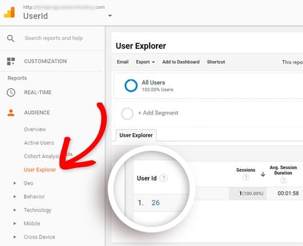
Task: Click the Real-Time clock icon
Action: pos(11,92)
